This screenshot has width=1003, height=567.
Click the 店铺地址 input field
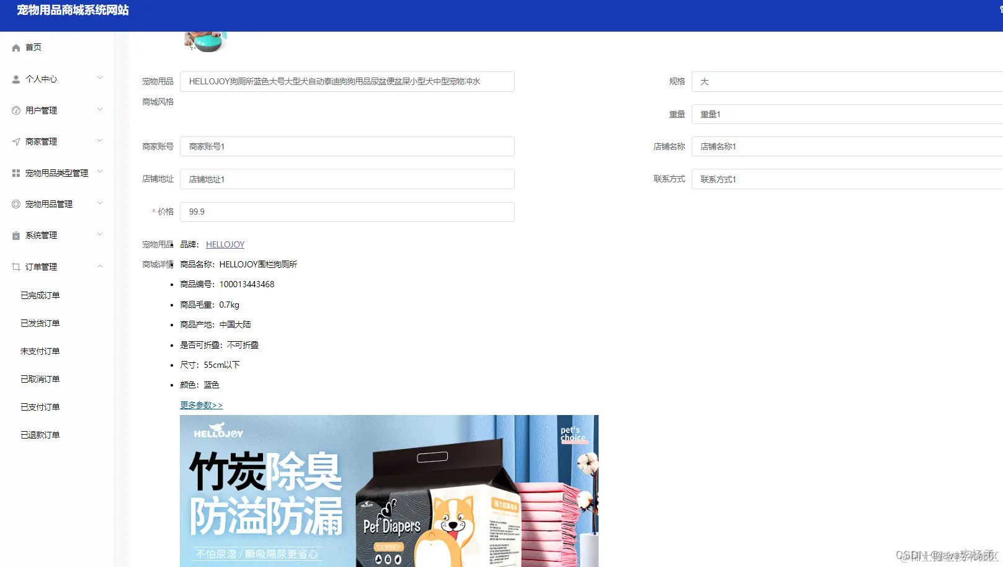coord(347,179)
